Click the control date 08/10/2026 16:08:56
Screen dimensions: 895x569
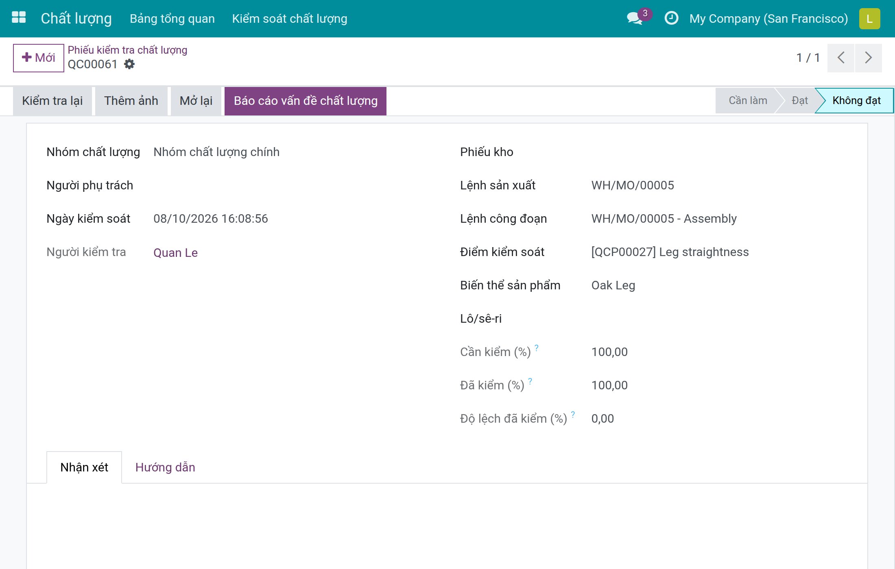click(211, 219)
